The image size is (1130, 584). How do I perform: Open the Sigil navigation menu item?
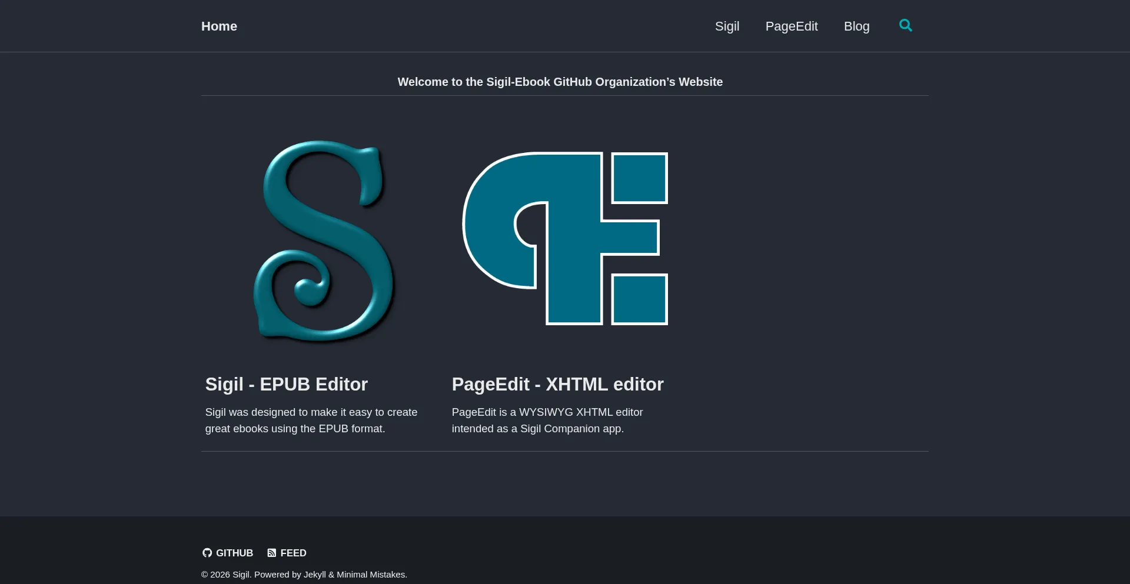pos(727,26)
